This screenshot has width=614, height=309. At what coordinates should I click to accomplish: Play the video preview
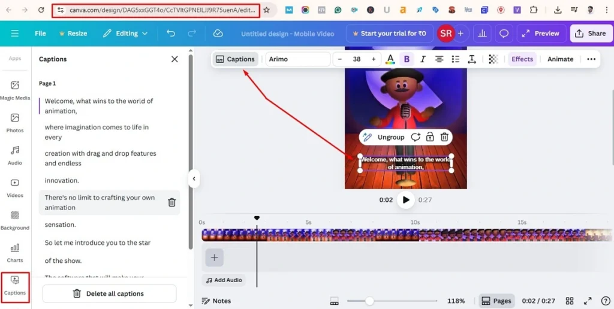tap(406, 200)
